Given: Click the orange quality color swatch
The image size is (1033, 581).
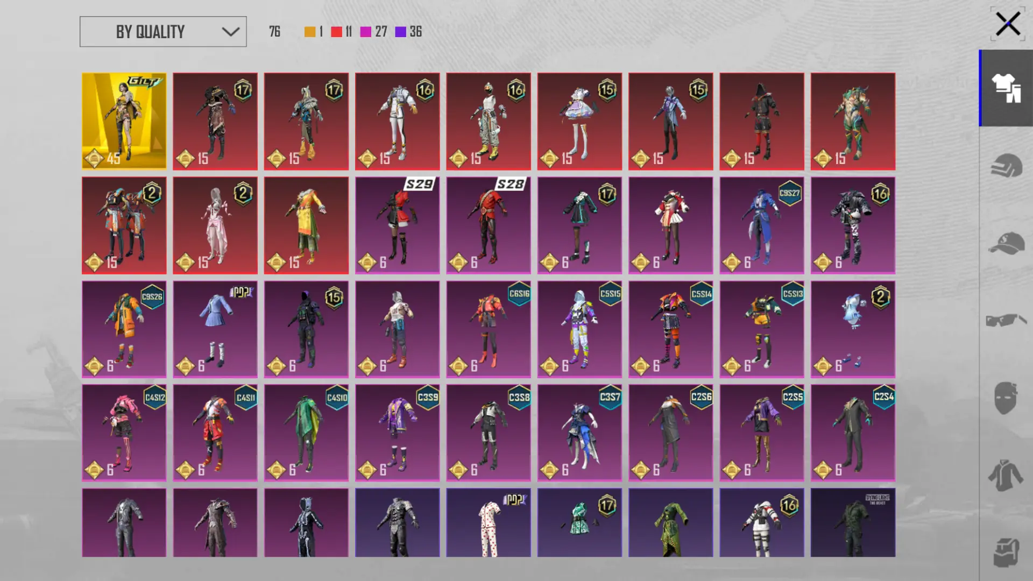Looking at the screenshot, I should pyautogui.click(x=310, y=32).
